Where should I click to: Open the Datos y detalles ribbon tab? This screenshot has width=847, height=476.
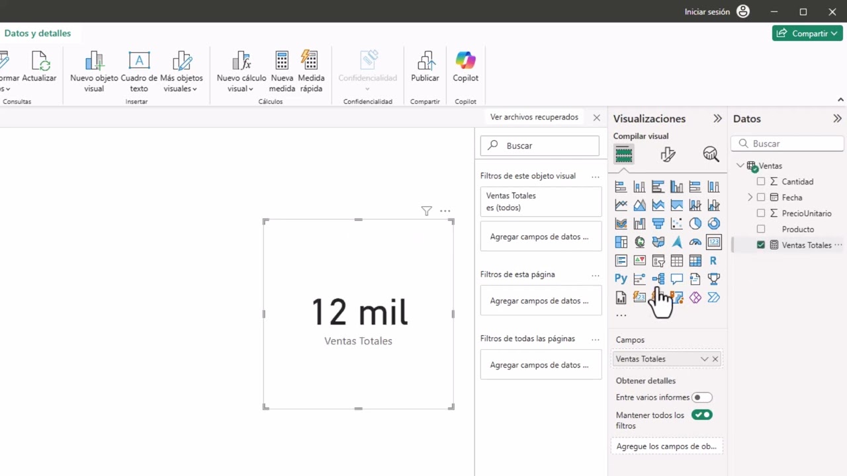[x=38, y=33]
